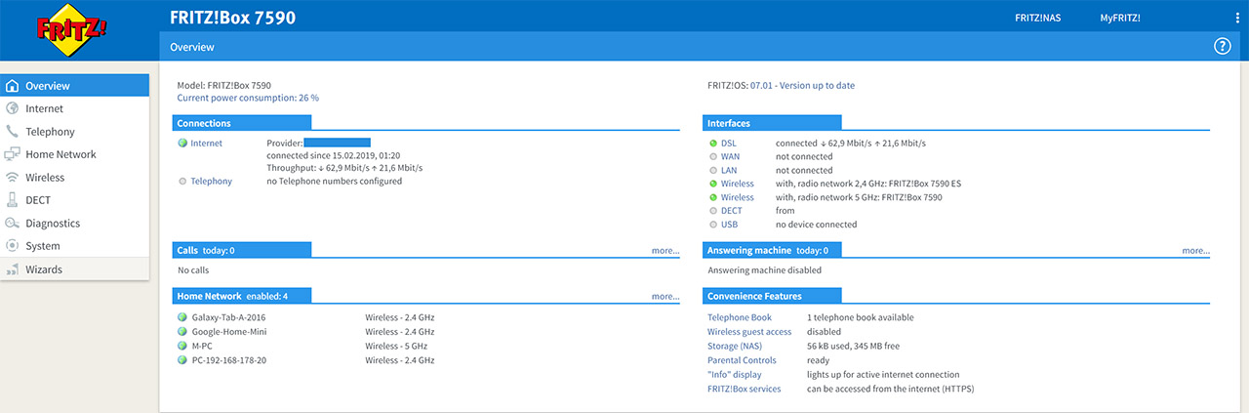Click grey status dot next to Telephony connection
The width and height of the screenshot is (1249, 413).
[182, 182]
